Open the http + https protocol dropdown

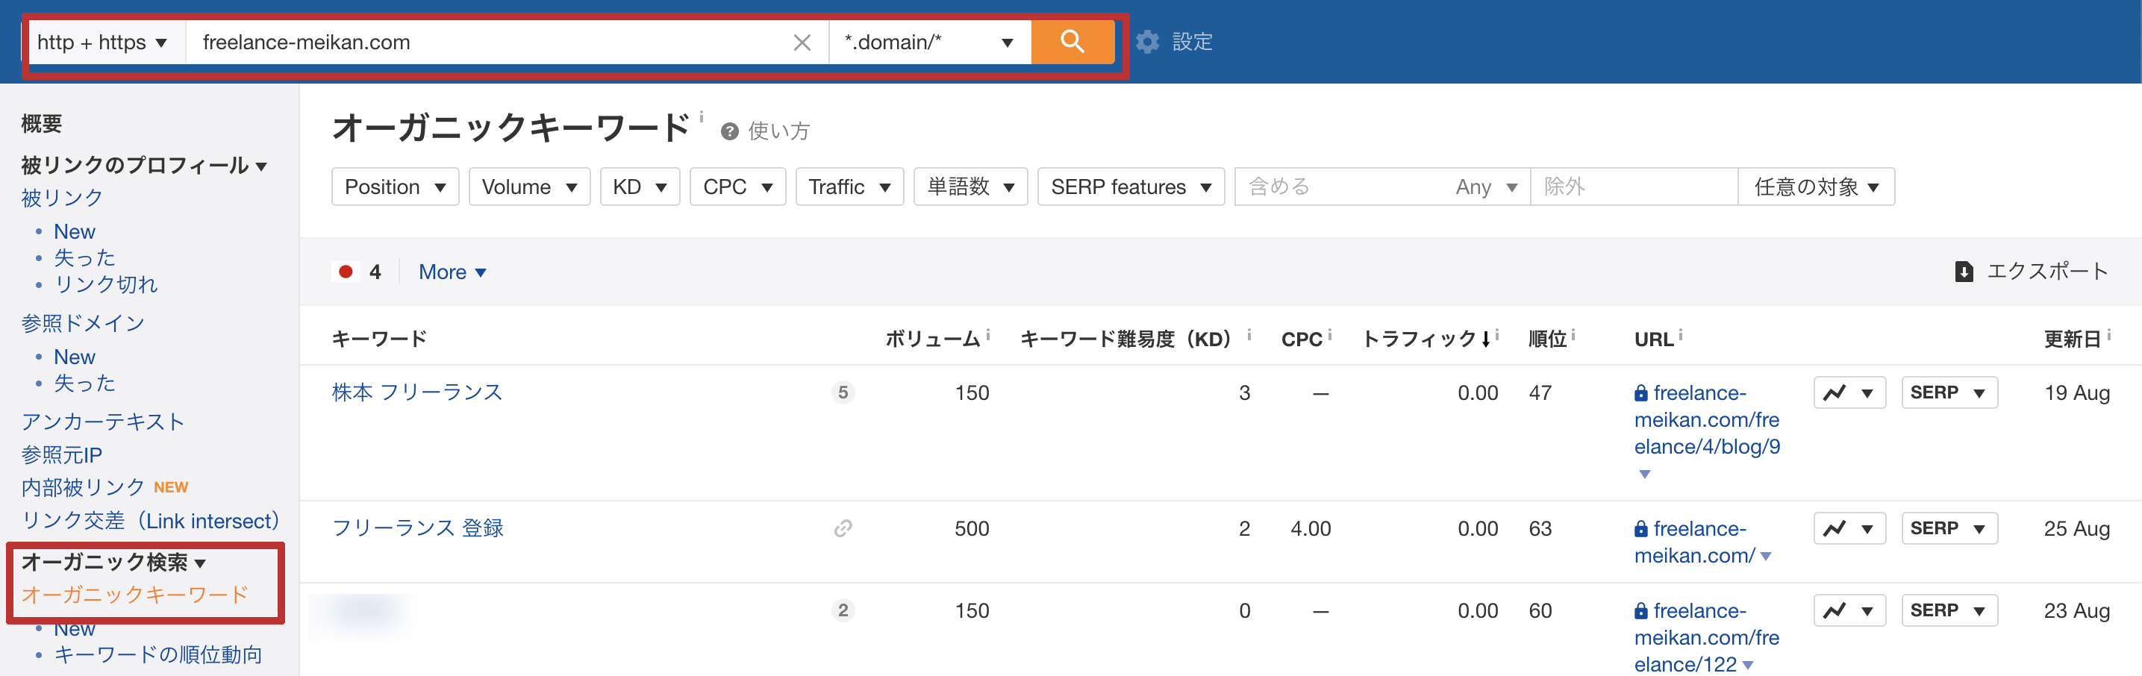[102, 43]
